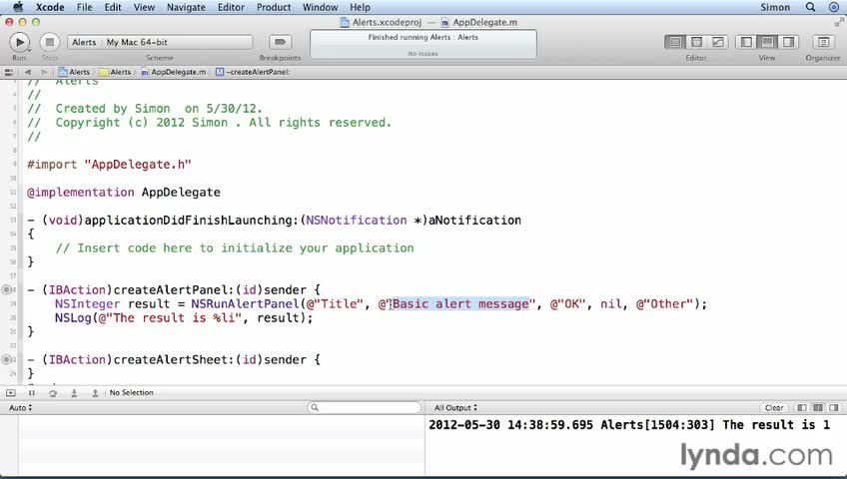Click the selected "Basic alert message" string

tap(460, 303)
